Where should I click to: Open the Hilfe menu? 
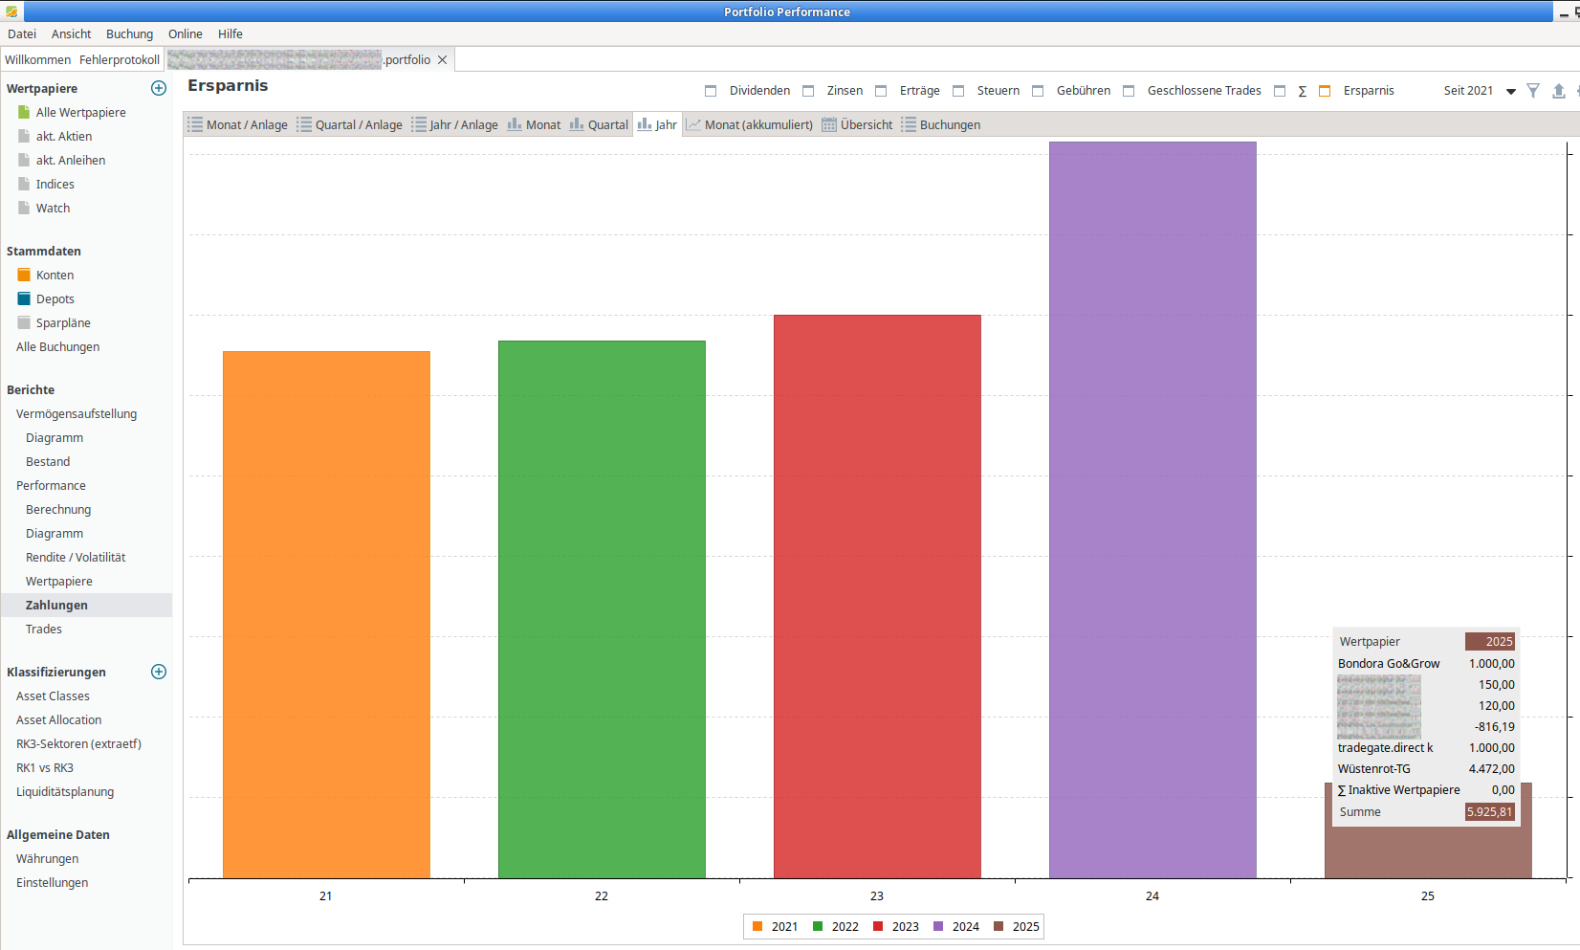(230, 33)
